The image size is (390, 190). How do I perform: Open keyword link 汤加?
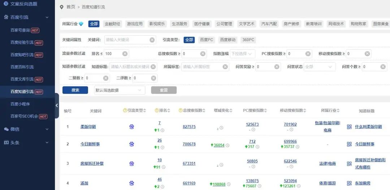click(x=84, y=183)
